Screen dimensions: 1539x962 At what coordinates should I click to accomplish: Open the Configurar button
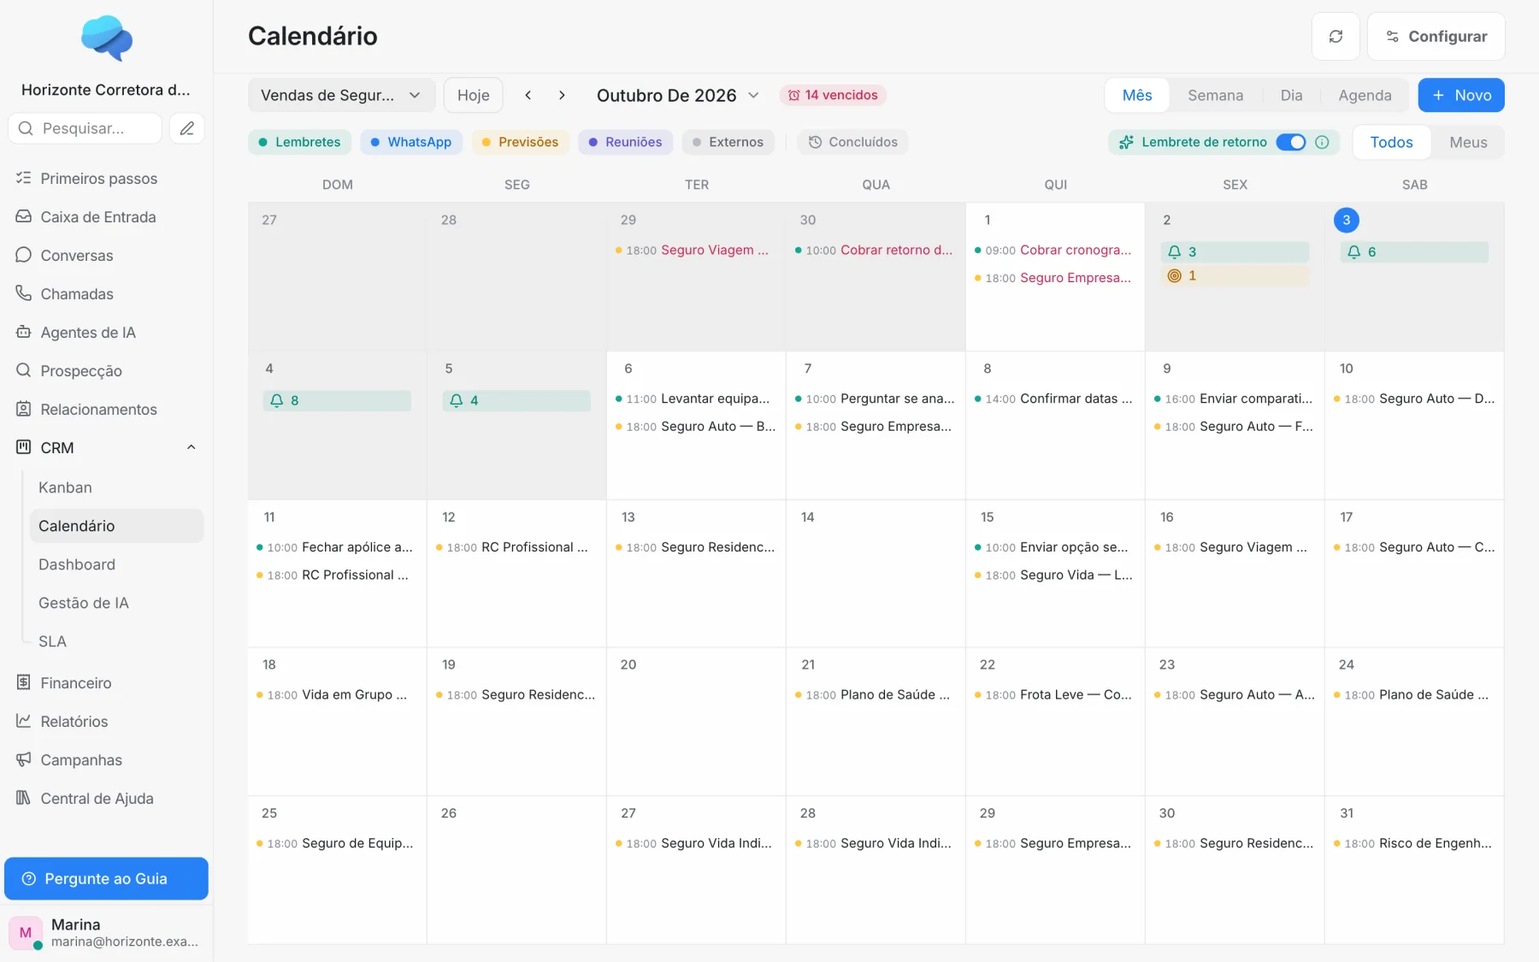pyautogui.click(x=1436, y=37)
